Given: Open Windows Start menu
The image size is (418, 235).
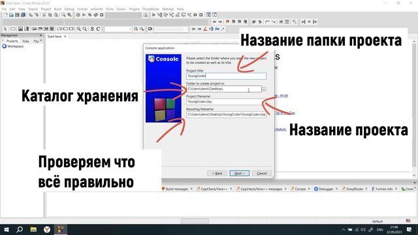Looking at the screenshot, I should tap(7, 229).
